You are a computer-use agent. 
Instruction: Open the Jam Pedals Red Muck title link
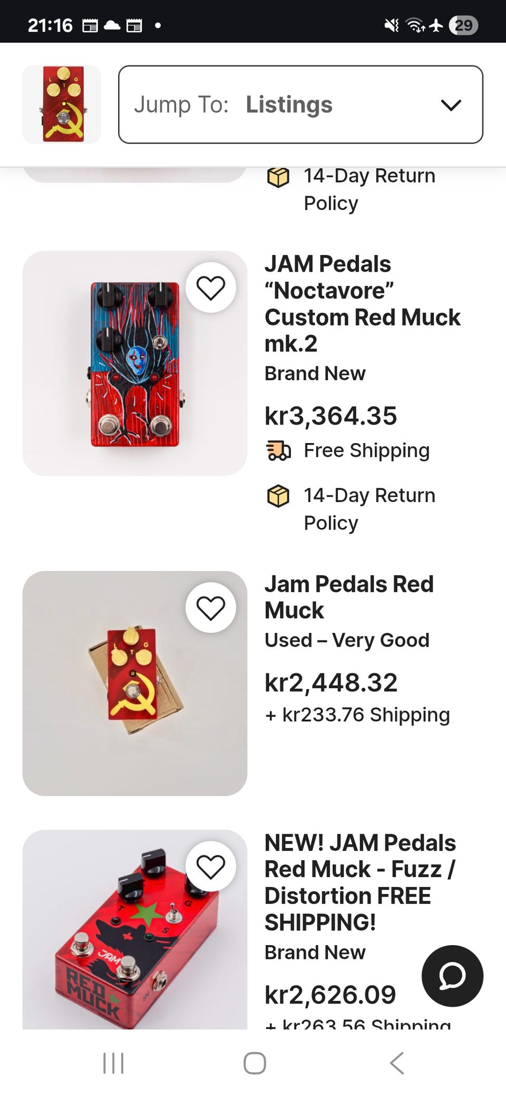[x=349, y=597]
